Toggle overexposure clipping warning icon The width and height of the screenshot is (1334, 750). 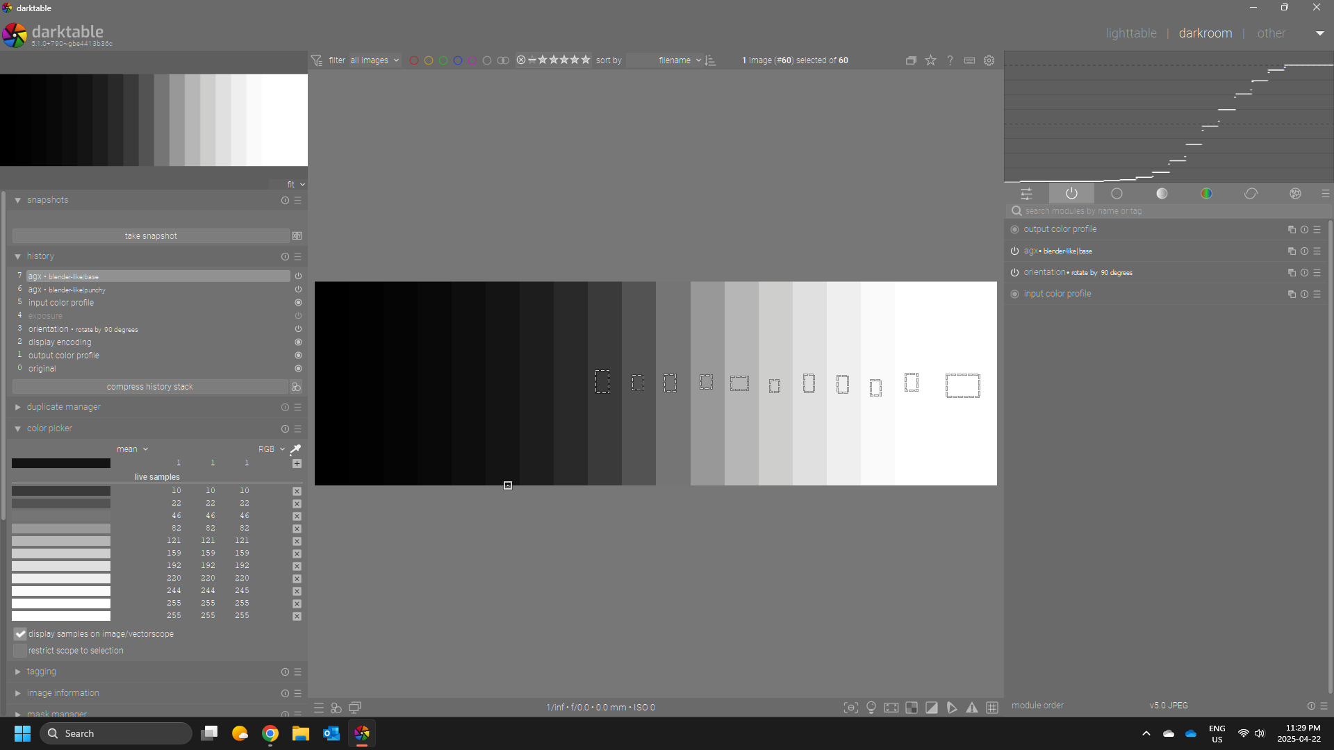(932, 708)
